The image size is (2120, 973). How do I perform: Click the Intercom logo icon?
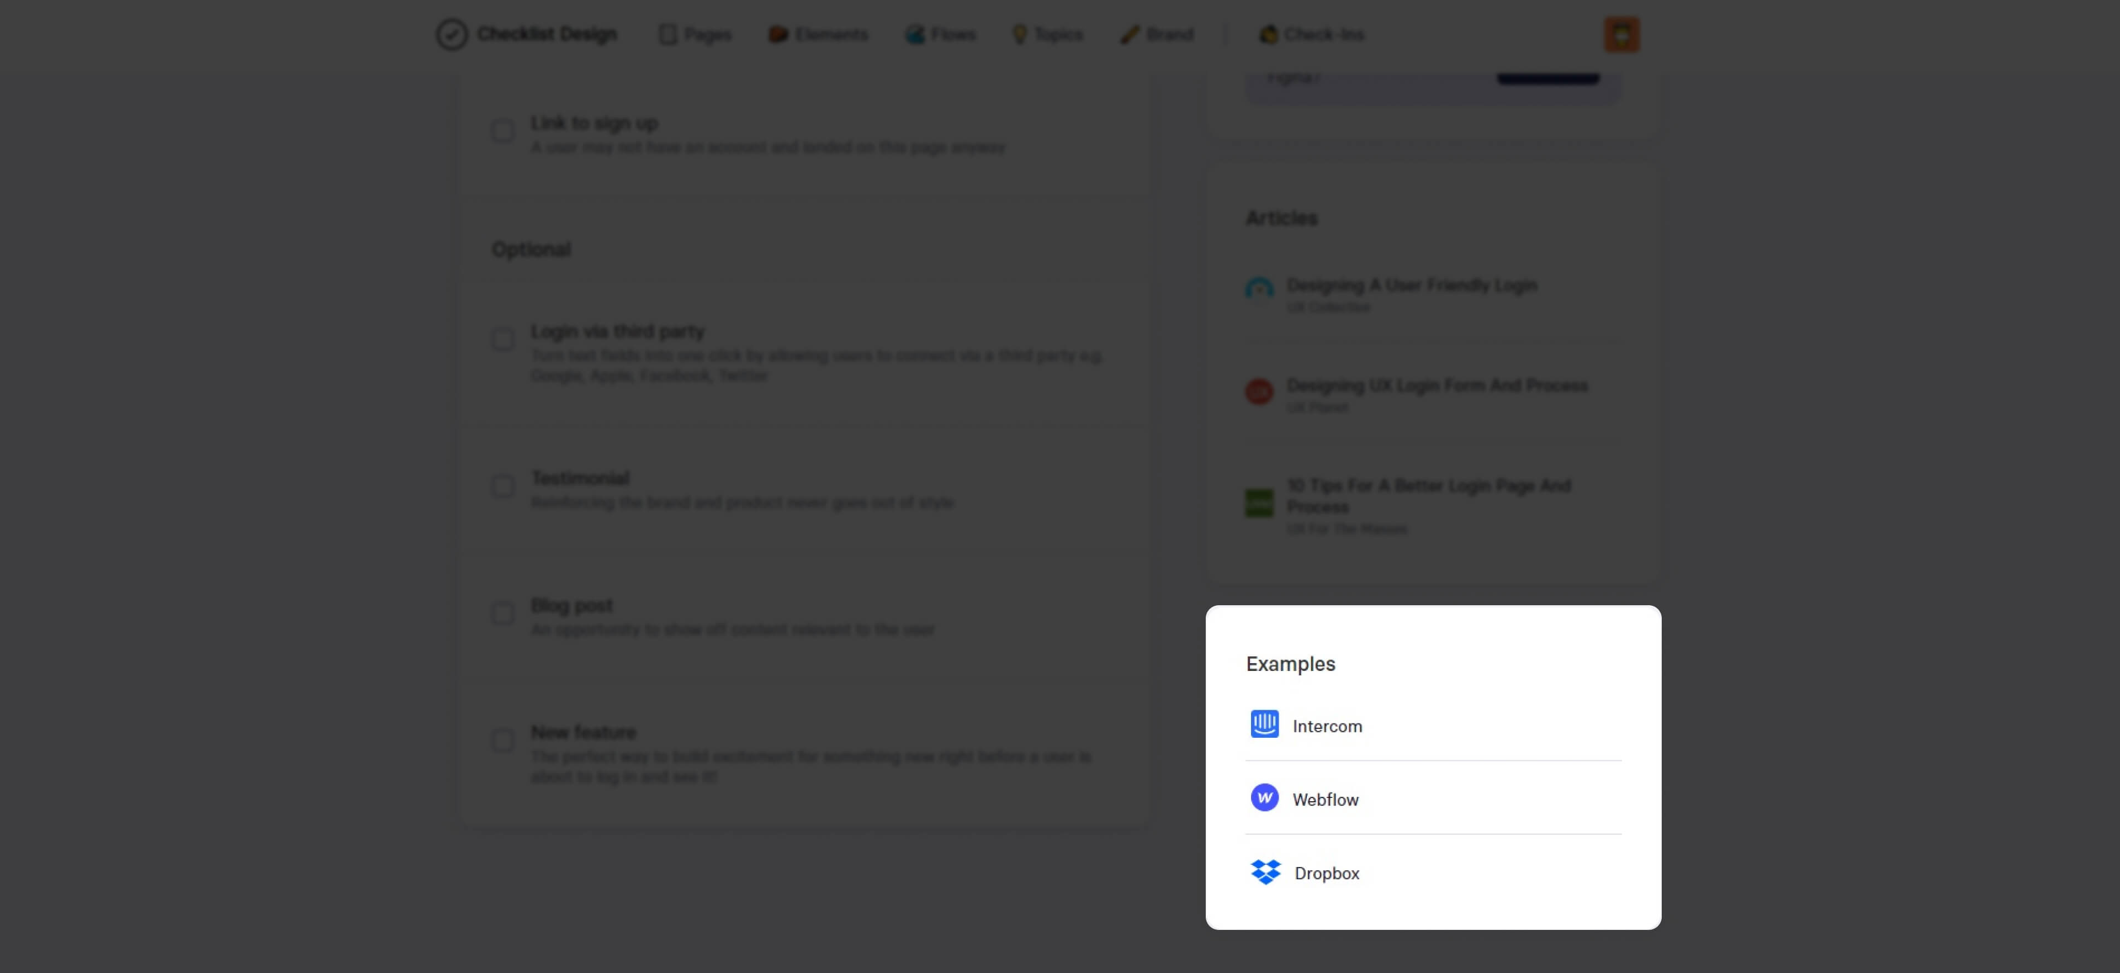click(1264, 725)
